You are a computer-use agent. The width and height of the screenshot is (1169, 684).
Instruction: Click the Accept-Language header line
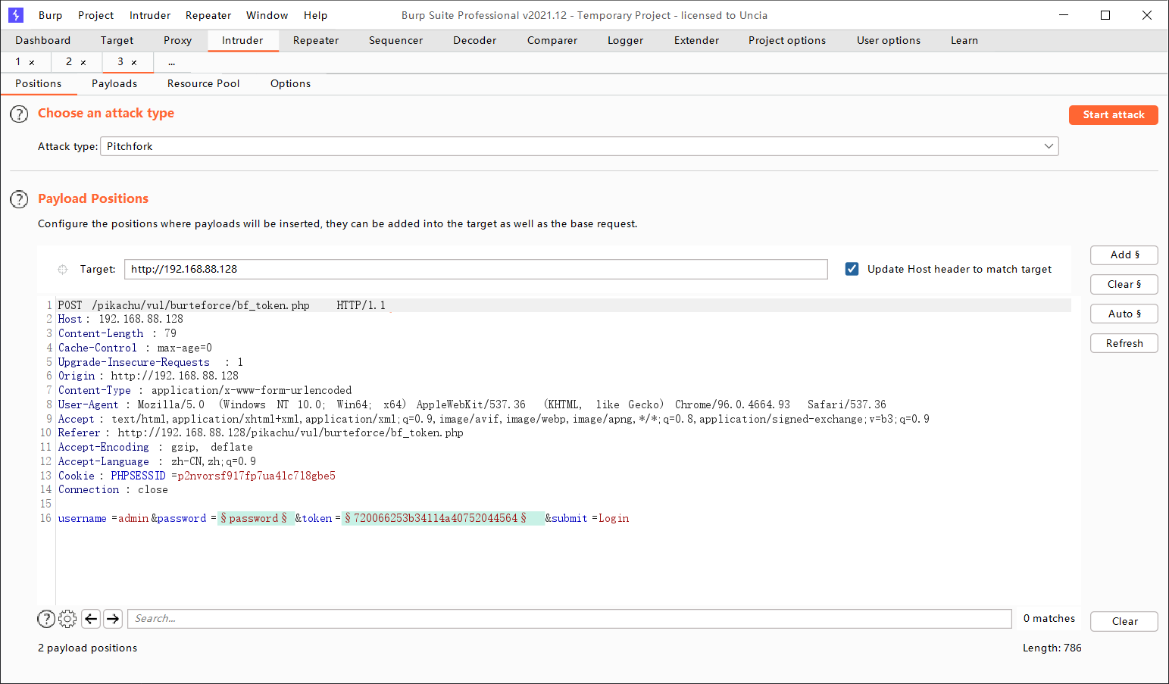coord(157,462)
